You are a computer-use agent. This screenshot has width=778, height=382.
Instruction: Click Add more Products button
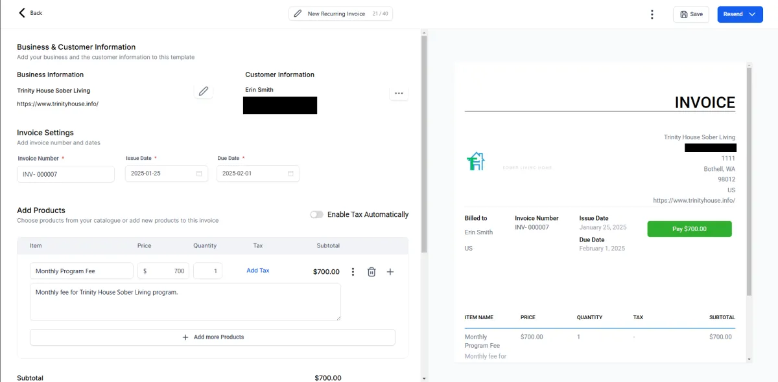pos(213,337)
